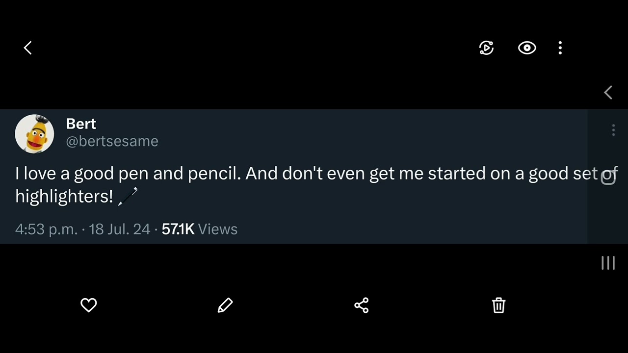Open Bert's profile picture
The width and height of the screenshot is (628, 353).
click(34, 134)
